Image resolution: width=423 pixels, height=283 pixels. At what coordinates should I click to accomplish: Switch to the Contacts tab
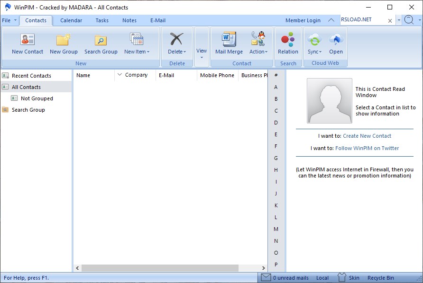[36, 20]
